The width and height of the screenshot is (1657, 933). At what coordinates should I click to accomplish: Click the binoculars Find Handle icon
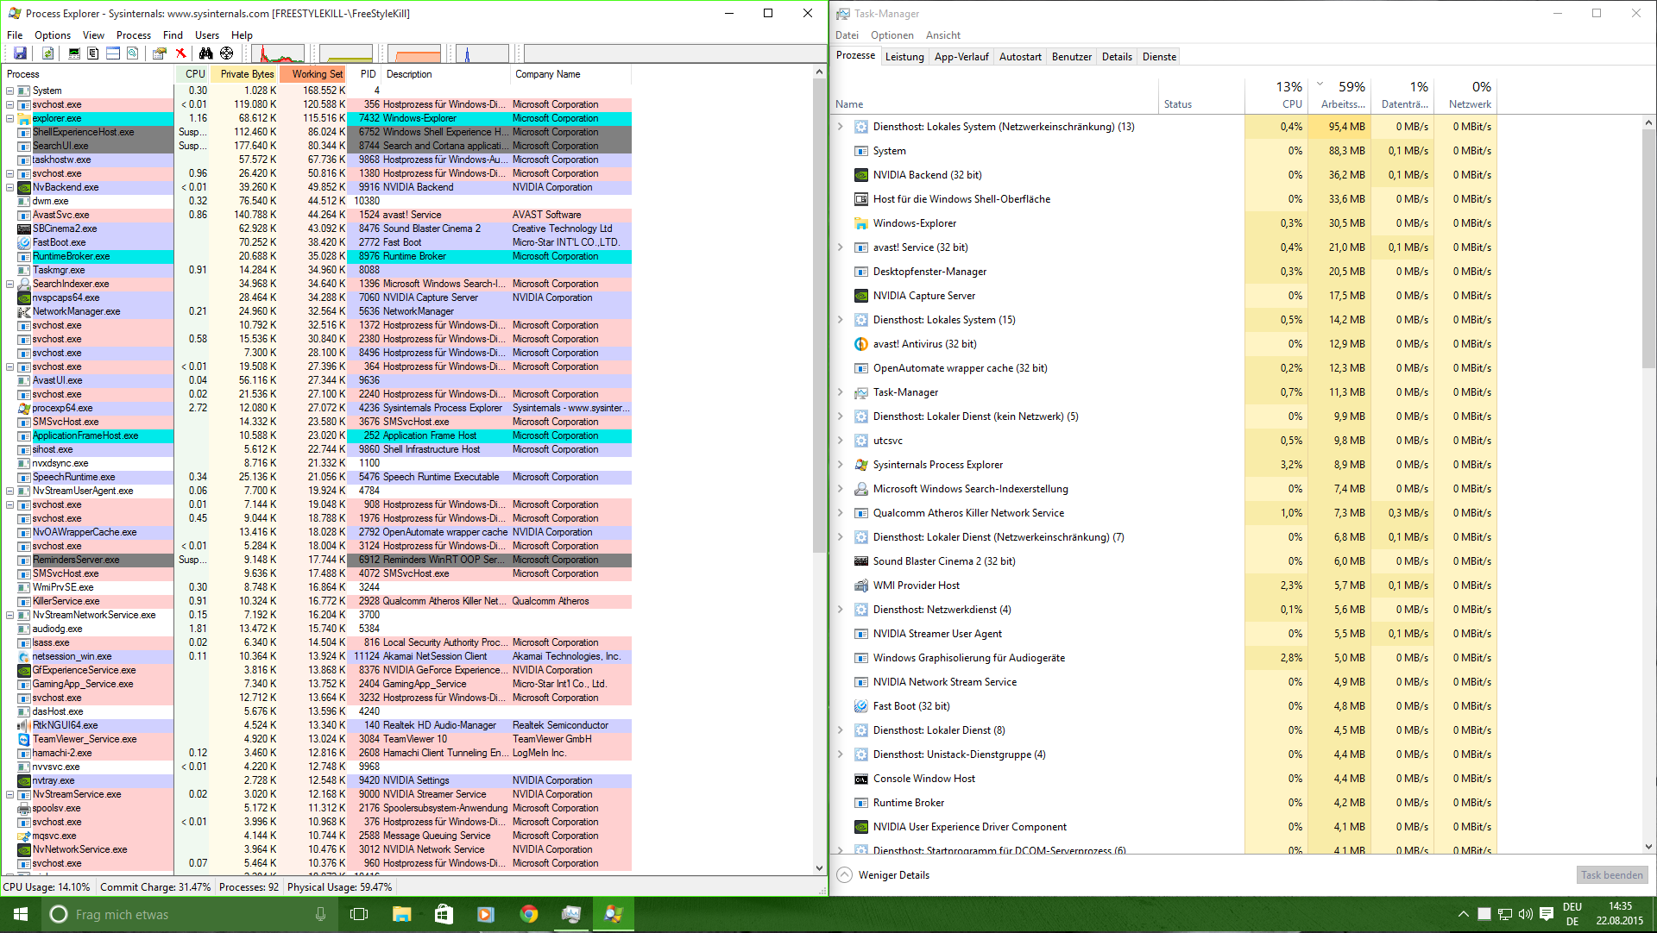[x=206, y=53]
